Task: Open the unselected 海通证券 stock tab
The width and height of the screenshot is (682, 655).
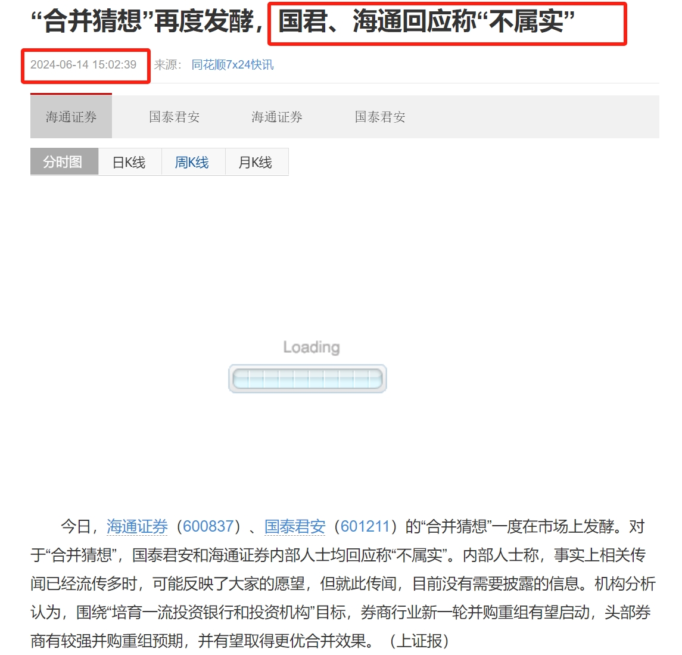Action: 276,117
